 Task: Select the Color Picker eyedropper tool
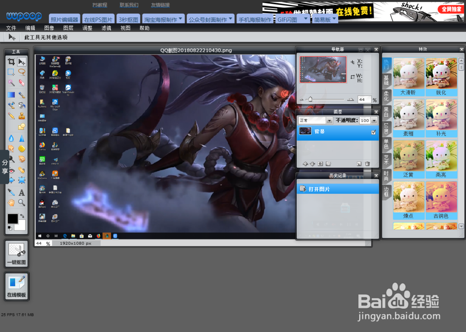click(11, 192)
